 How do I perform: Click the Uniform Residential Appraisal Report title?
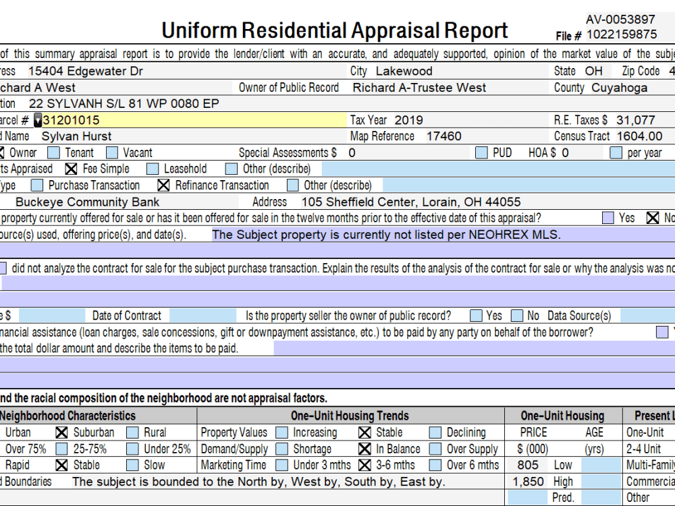(x=335, y=30)
